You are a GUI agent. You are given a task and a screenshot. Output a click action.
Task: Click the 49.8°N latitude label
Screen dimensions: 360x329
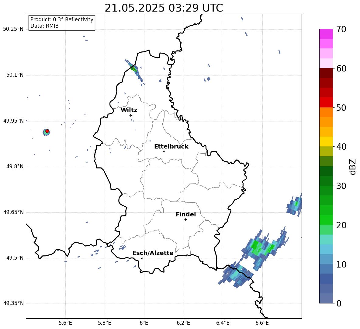tap(15, 166)
